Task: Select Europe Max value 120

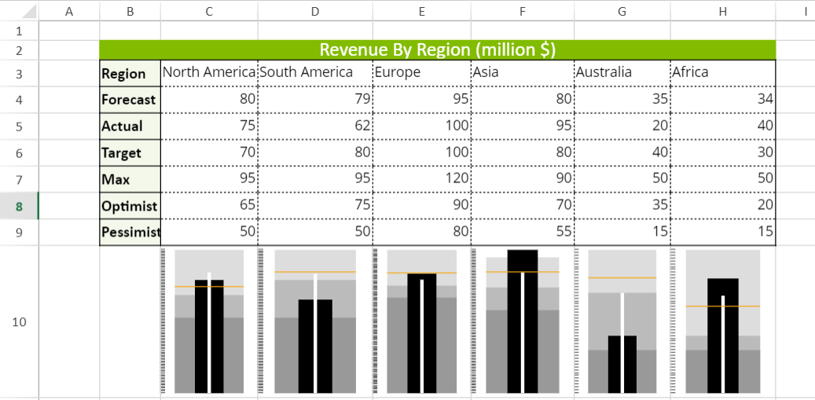Action: 421,180
